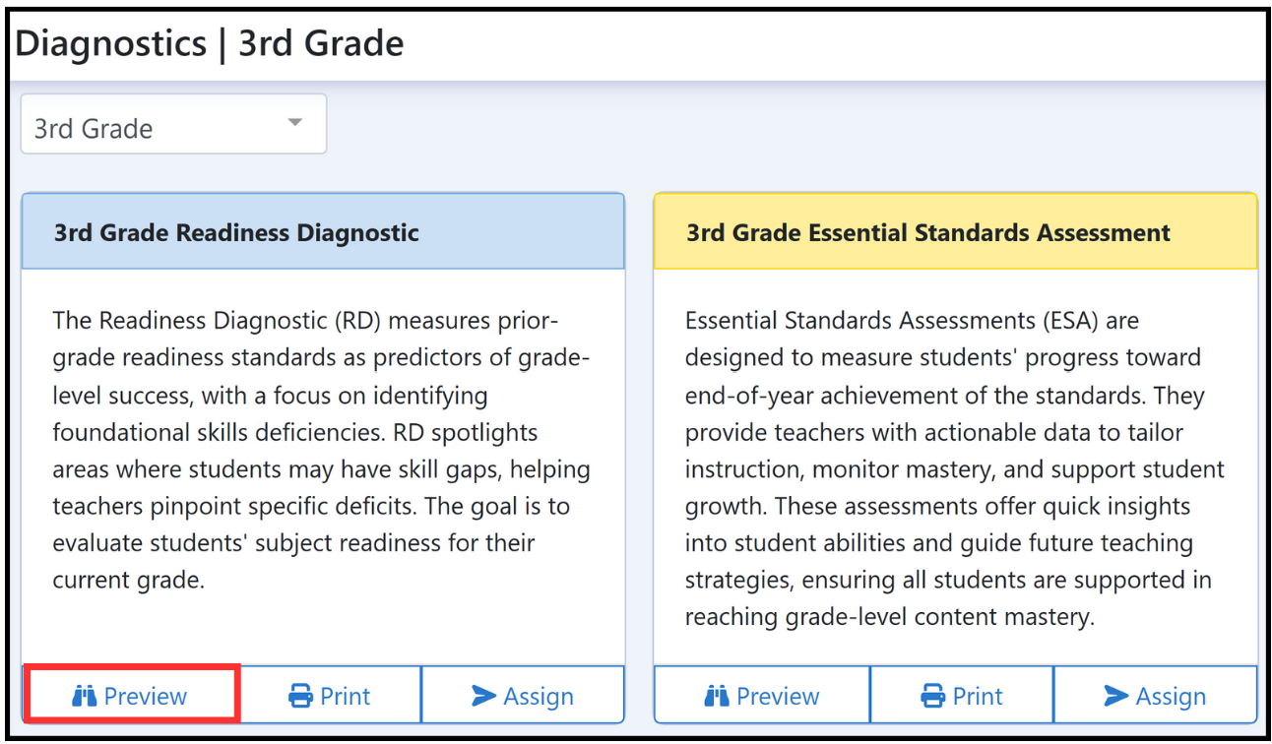
Task: Click printer icon under Readiness Diagnostic card
Action: [x=300, y=697]
